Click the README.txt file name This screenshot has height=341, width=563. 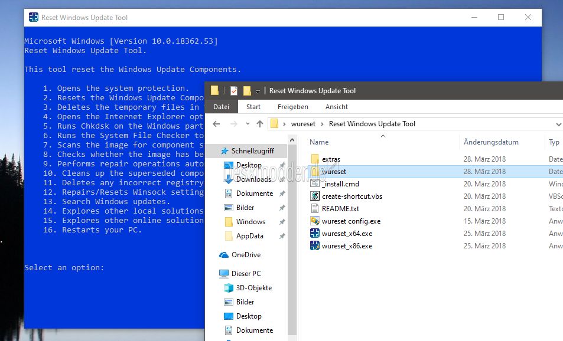(x=340, y=208)
